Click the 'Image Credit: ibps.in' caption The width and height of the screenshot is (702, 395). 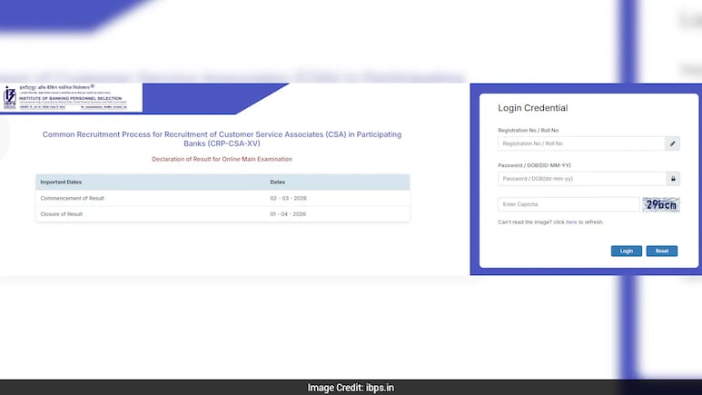351,388
